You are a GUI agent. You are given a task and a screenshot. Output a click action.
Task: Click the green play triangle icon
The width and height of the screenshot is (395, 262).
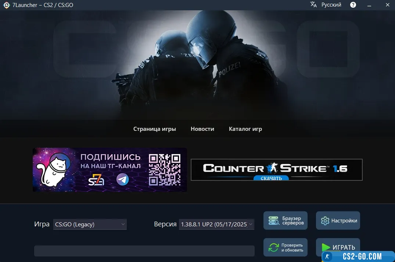(326, 247)
